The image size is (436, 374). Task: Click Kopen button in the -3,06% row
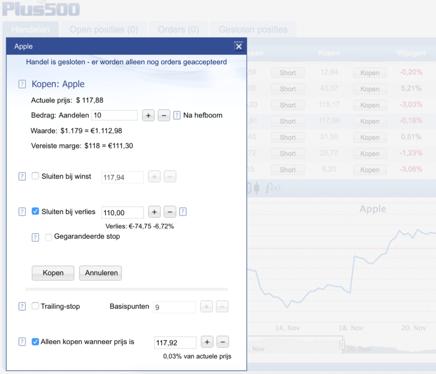click(370, 170)
